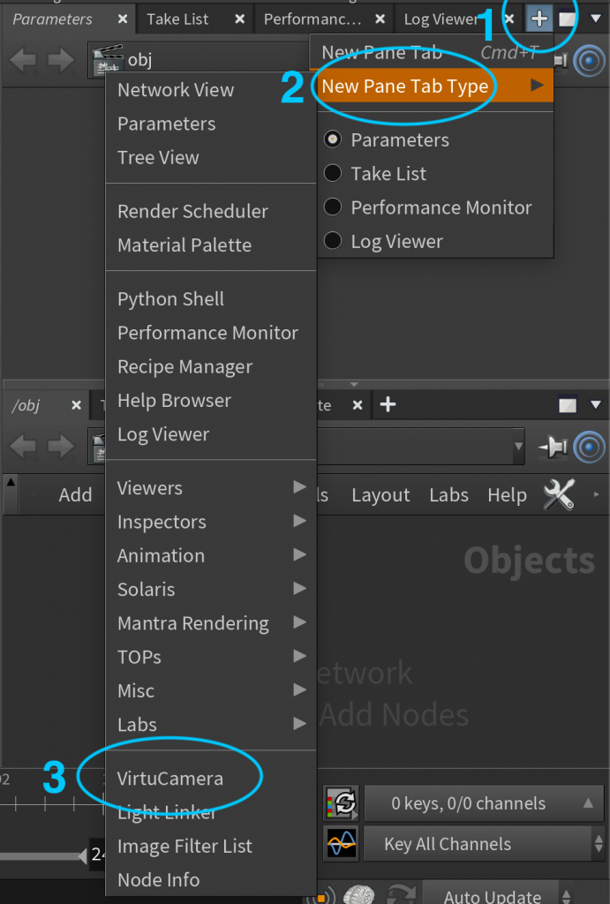
Task: Click the brain icon in the status bar
Action: click(359, 895)
